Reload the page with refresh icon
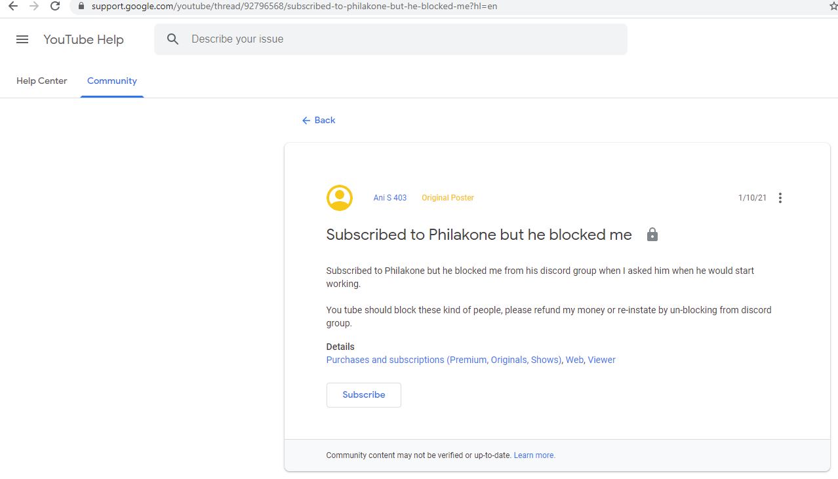 55,6
